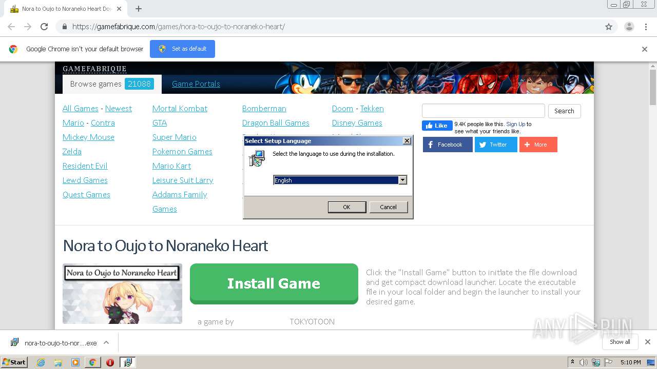Close the downloads bar

click(x=648, y=342)
